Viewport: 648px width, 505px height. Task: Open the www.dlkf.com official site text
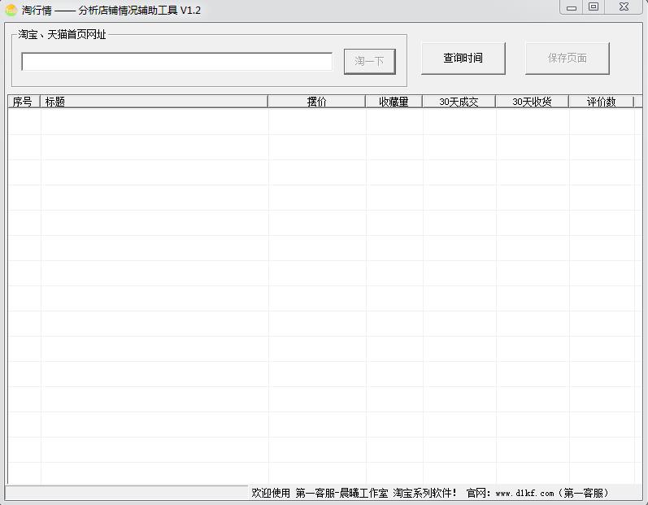pos(524,493)
